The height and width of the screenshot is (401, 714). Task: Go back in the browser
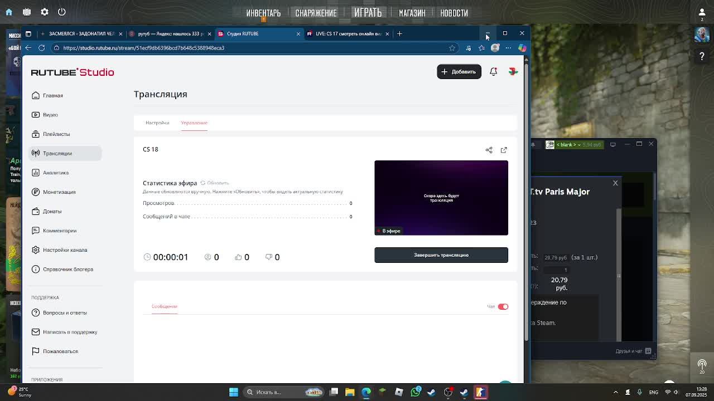point(28,48)
